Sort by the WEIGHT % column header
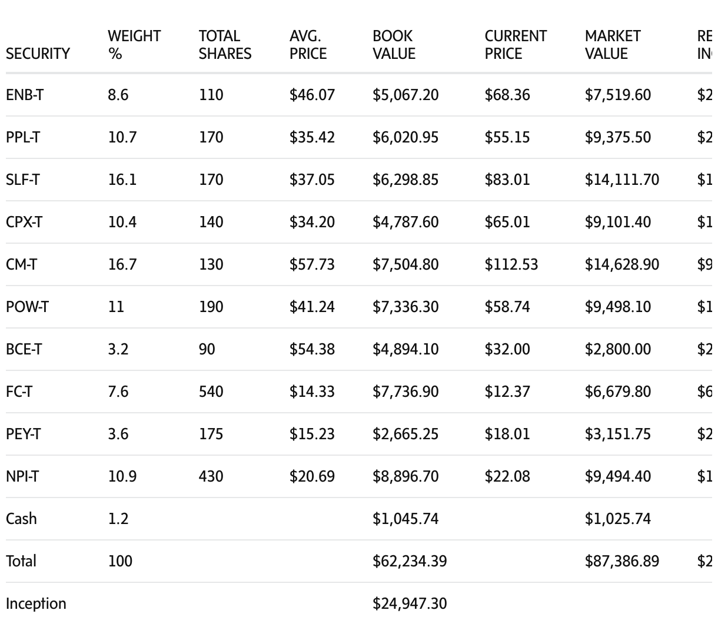Screen dimensions: 718x630 click(x=134, y=45)
